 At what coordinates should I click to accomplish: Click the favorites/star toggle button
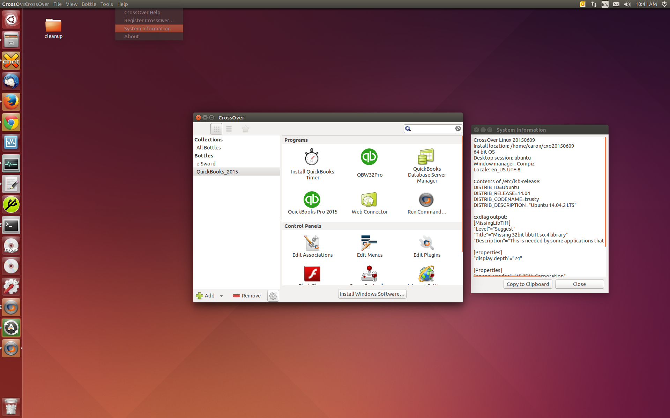click(x=246, y=129)
